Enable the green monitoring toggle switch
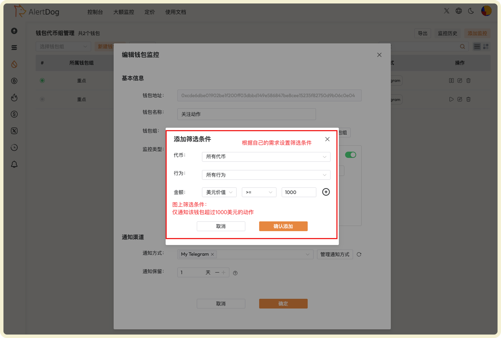The width and height of the screenshot is (501, 338). (x=351, y=154)
